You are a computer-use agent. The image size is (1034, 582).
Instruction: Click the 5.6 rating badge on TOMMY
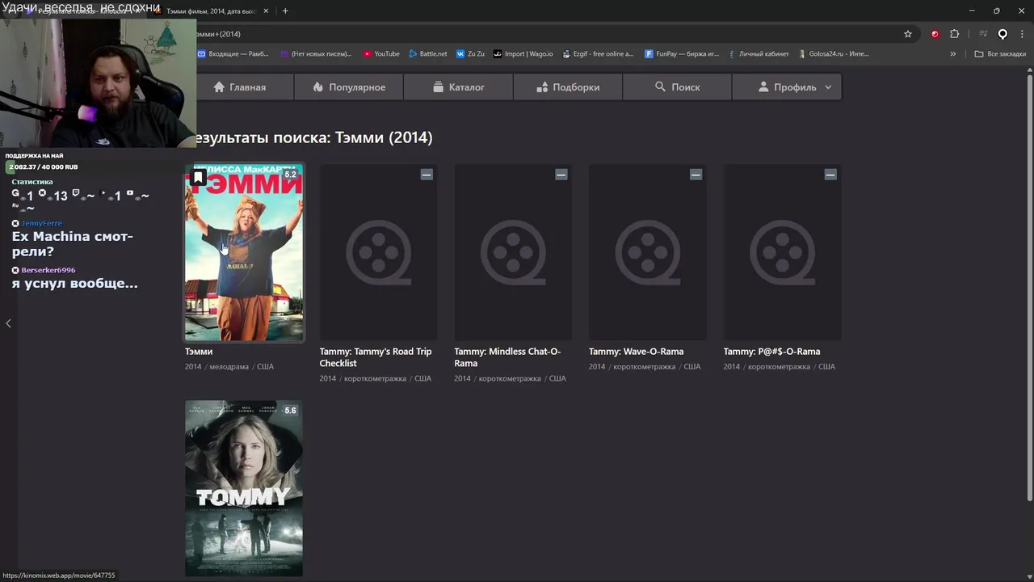pos(290,411)
